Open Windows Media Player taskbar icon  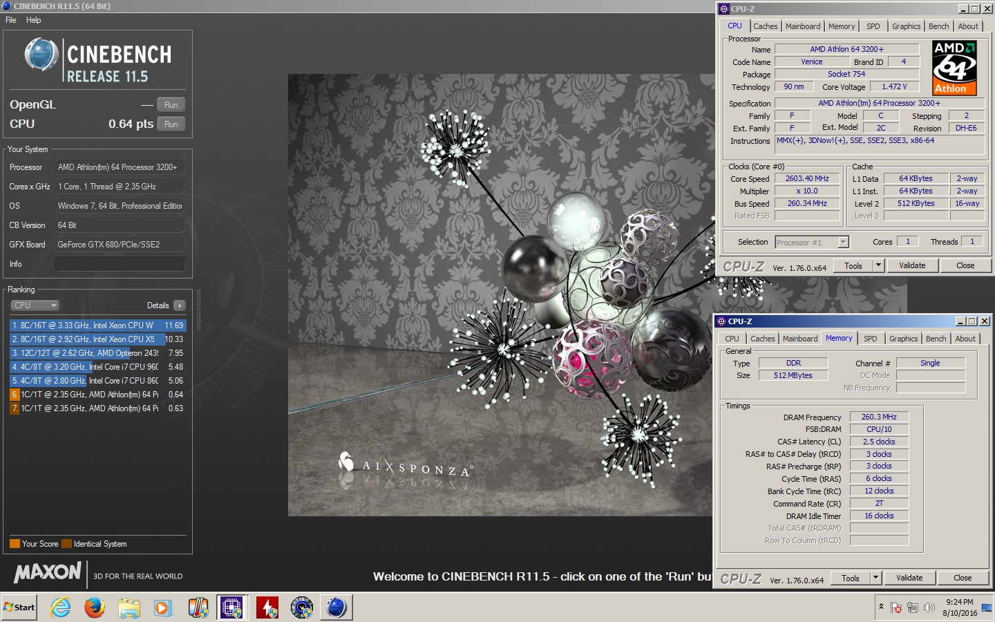pyautogui.click(x=162, y=607)
